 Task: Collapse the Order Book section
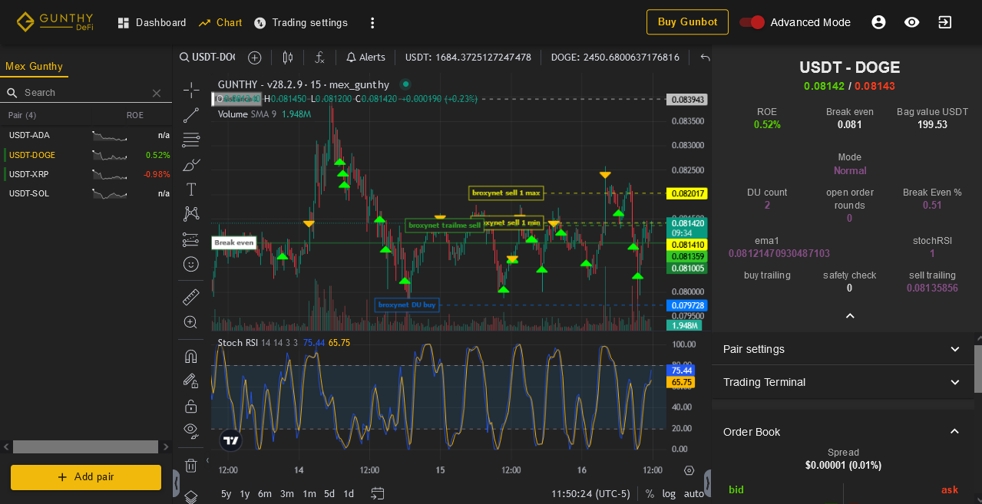(x=842, y=432)
